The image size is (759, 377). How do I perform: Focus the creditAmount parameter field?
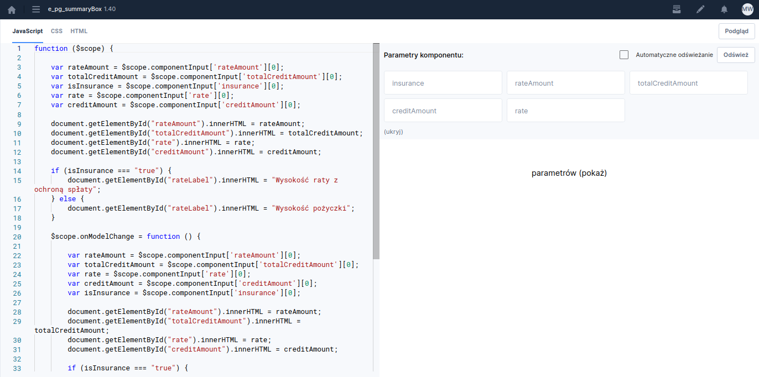pyautogui.click(x=443, y=111)
